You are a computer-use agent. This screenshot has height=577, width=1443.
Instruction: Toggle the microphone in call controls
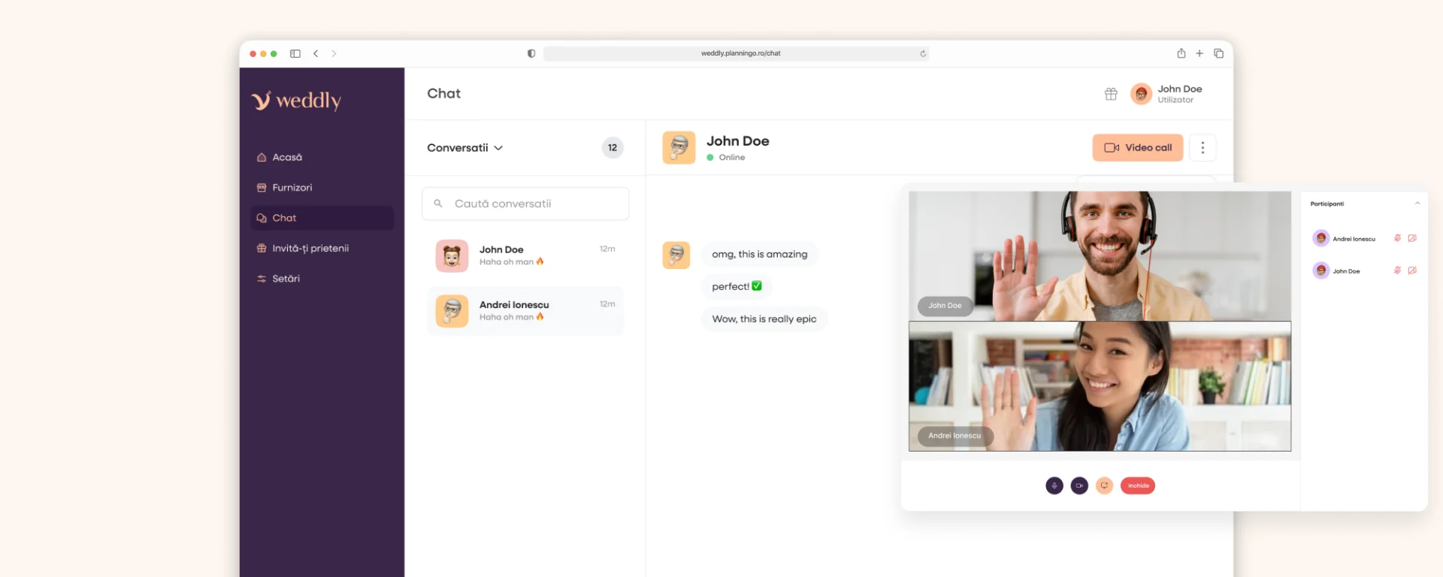coord(1054,485)
